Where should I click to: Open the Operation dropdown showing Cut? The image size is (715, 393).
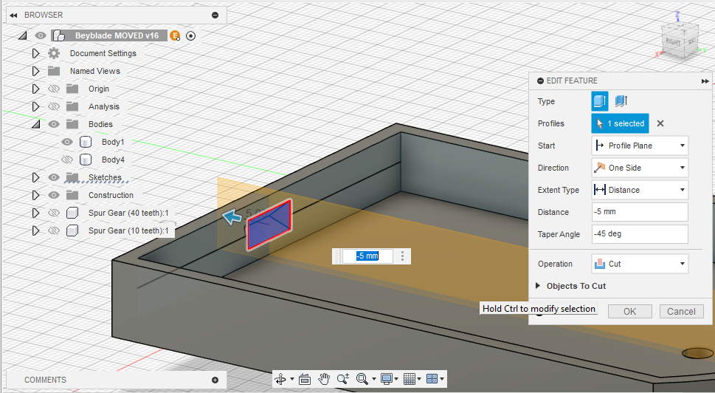click(x=640, y=264)
